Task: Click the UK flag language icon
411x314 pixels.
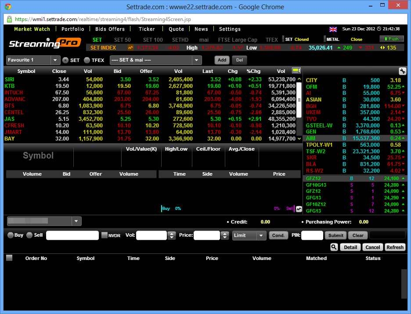Action: 333,29
